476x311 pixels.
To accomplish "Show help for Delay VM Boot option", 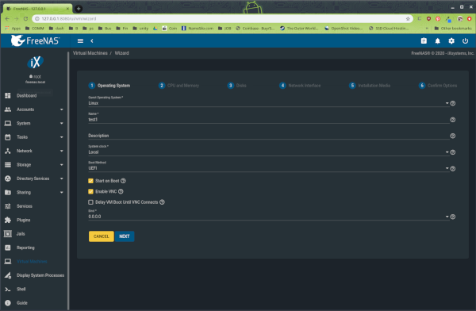I will pos(162,202).
